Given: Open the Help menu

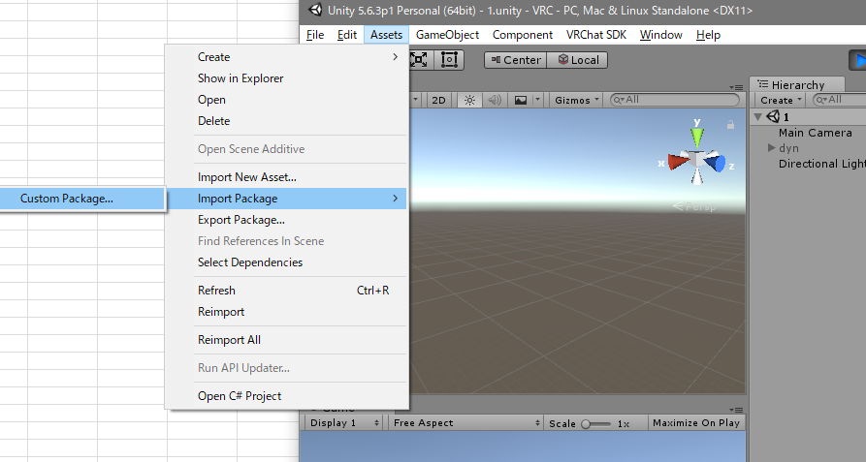Looking at the screenshot, I should click(708, 35).
